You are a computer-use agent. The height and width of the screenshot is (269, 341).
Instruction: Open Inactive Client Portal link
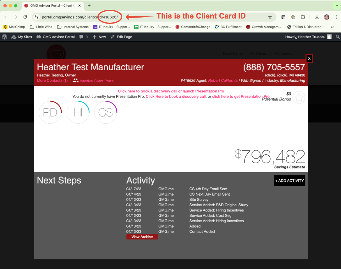(x=97, y=81)
